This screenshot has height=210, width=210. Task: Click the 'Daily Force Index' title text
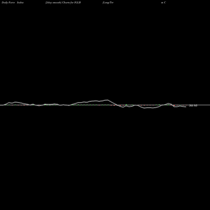pos(13,3)
